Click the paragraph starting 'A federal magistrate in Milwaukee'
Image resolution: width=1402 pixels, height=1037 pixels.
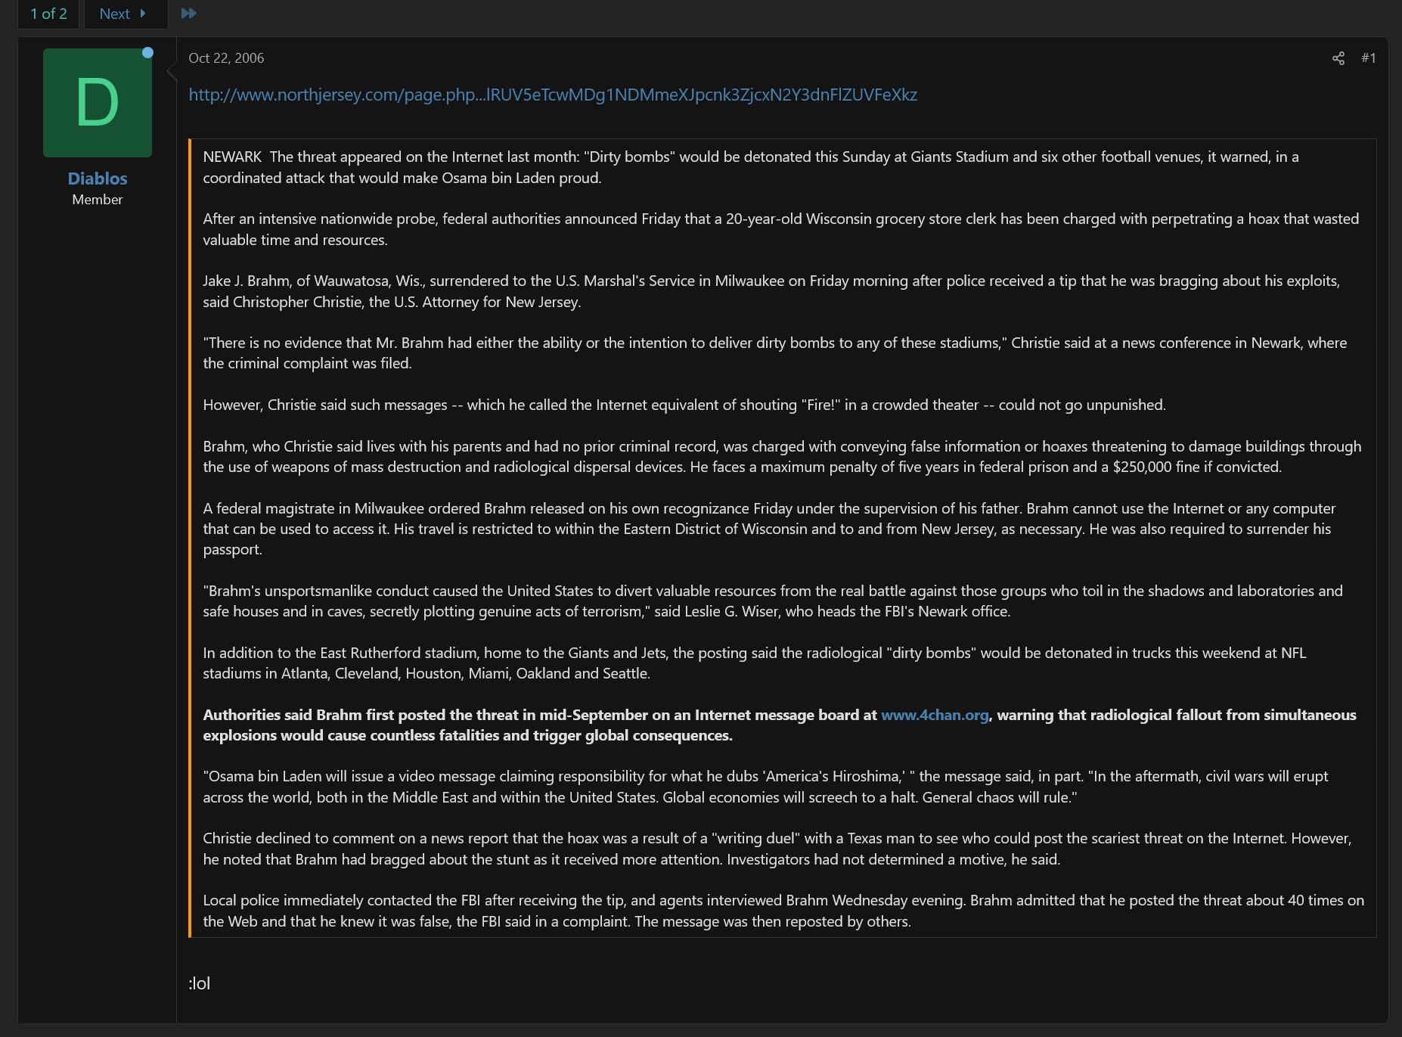tap(769, 529)
